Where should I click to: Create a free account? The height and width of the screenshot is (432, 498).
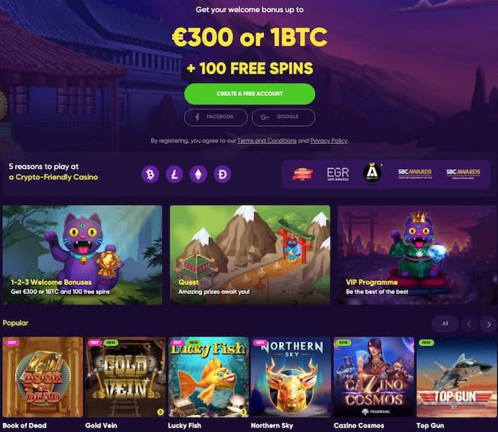point(250,94)
